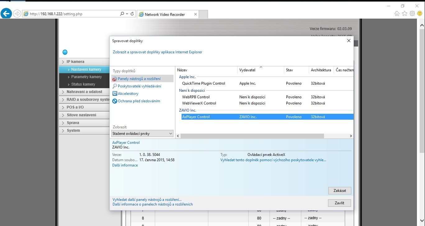Click the Zakázat button
The height and width of the screenshot is (226, 425).
[340, 191]
